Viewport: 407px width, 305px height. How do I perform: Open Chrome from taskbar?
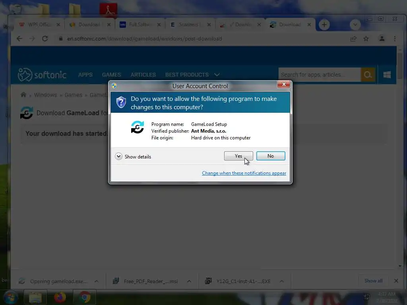[x=85, y=297]
